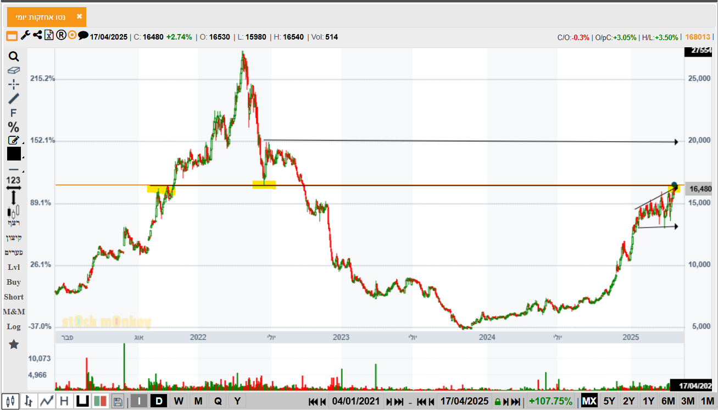
Task: Select the D daily interval
Action: (x=159, y=401)
